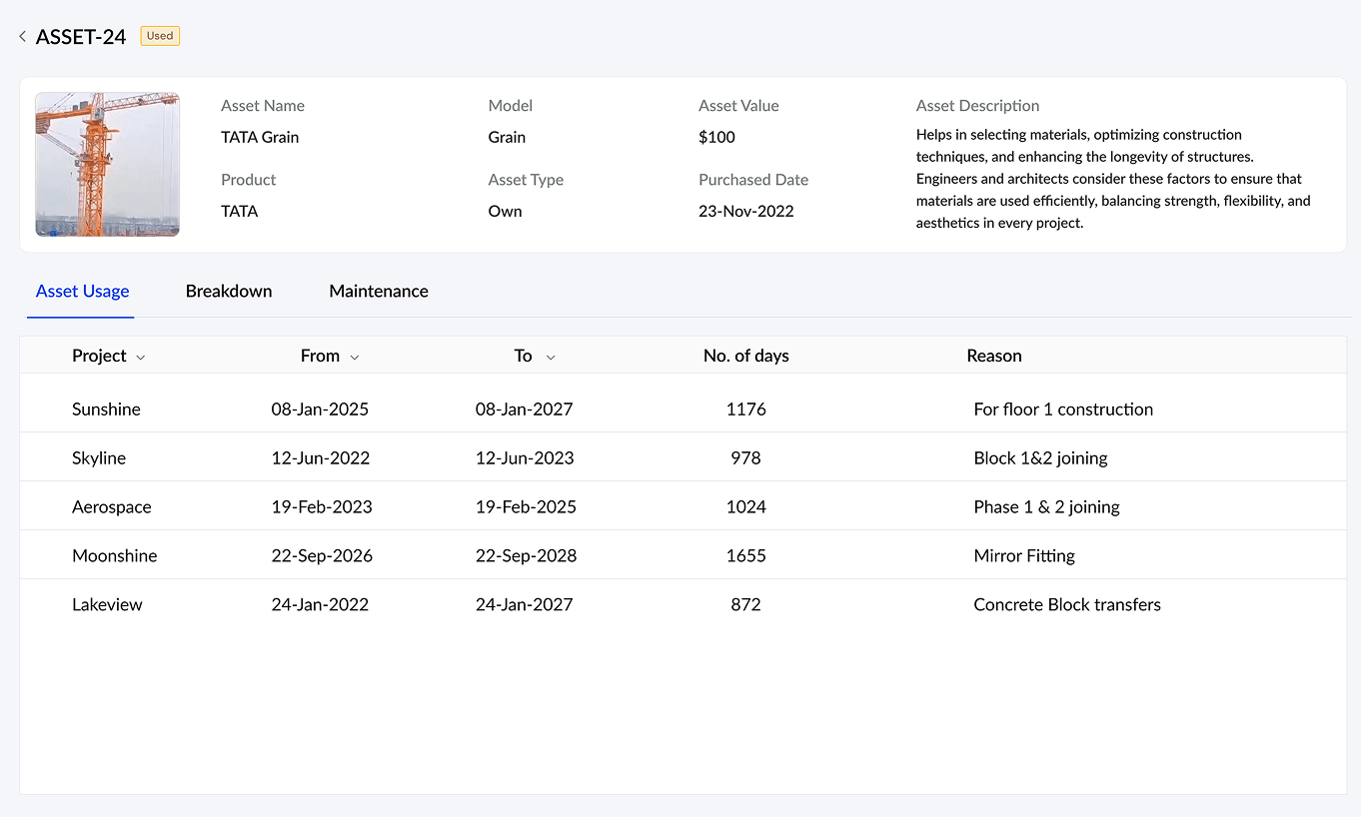
Task: Expand the Project column sort chevron
Action: pos(141,358)
